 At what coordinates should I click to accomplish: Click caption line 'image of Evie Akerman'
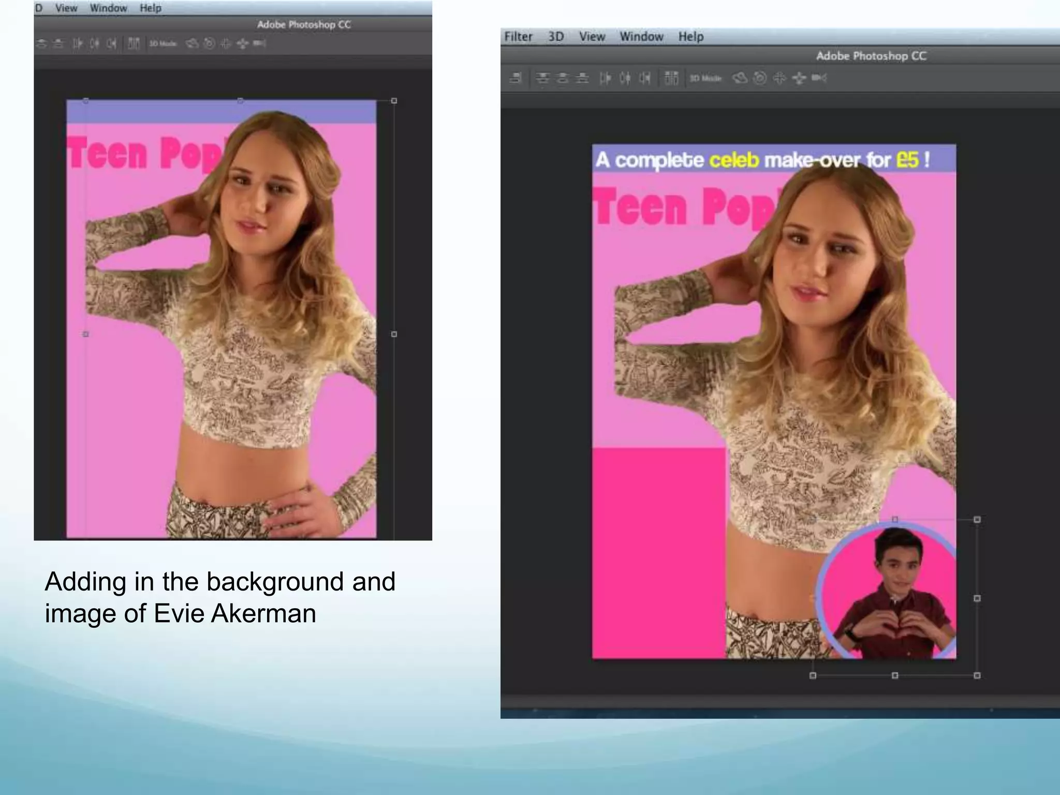180,613
